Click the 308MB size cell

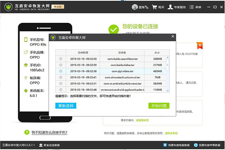pos(157,59)
